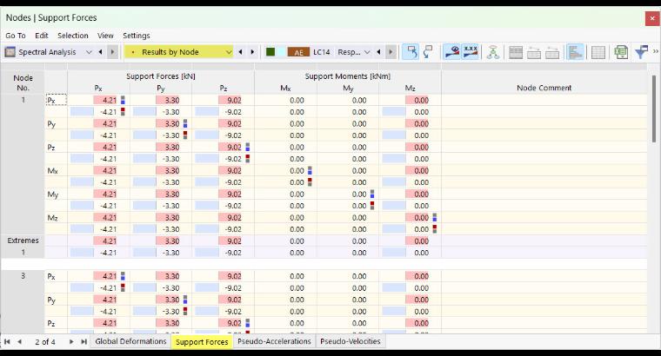Expand toolbar overflow chevron
661x356 pixels.
click(x=656, y=51)
